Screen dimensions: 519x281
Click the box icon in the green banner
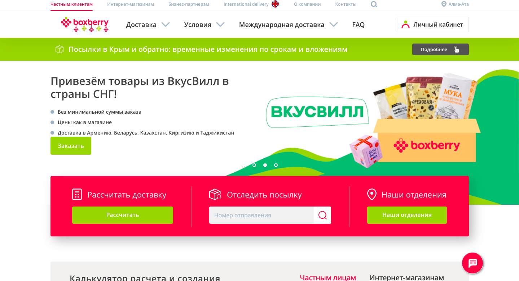[x=60, y=49]
